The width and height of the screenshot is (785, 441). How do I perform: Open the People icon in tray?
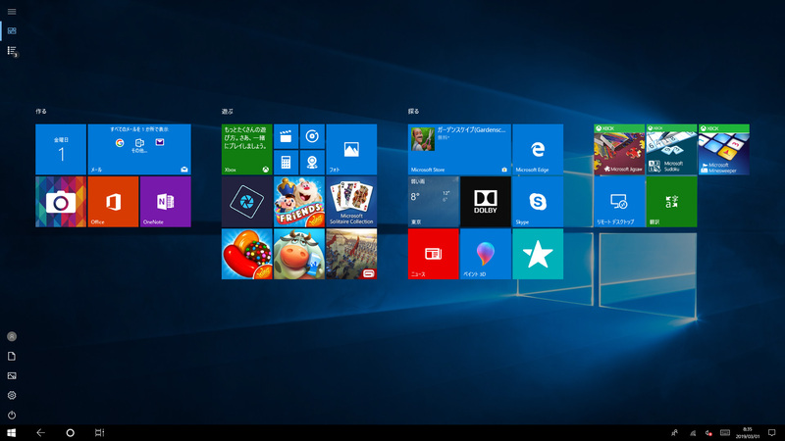(674, 433)
